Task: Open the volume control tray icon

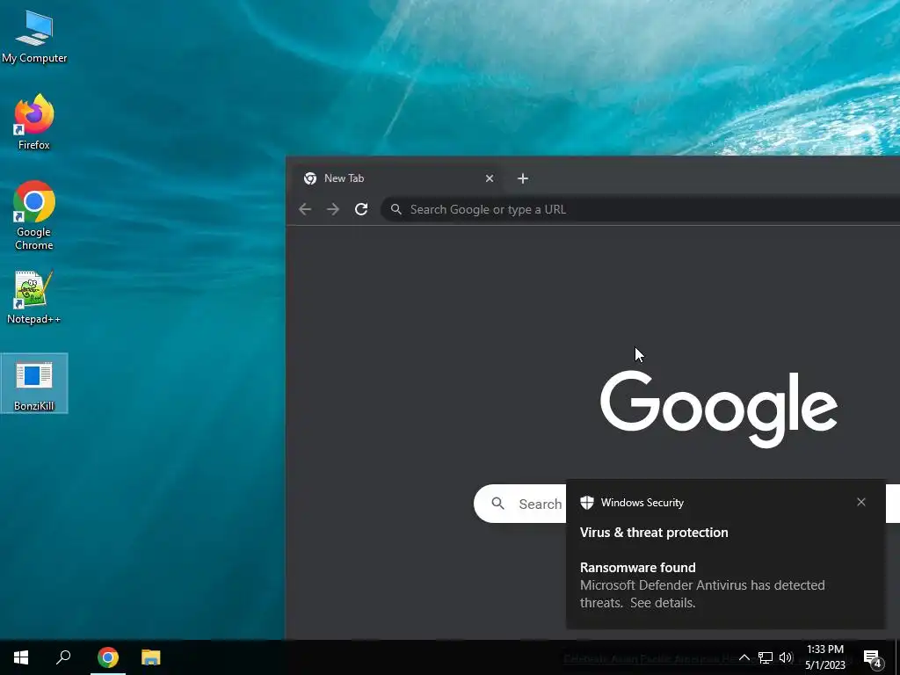Action: [786, 657]
